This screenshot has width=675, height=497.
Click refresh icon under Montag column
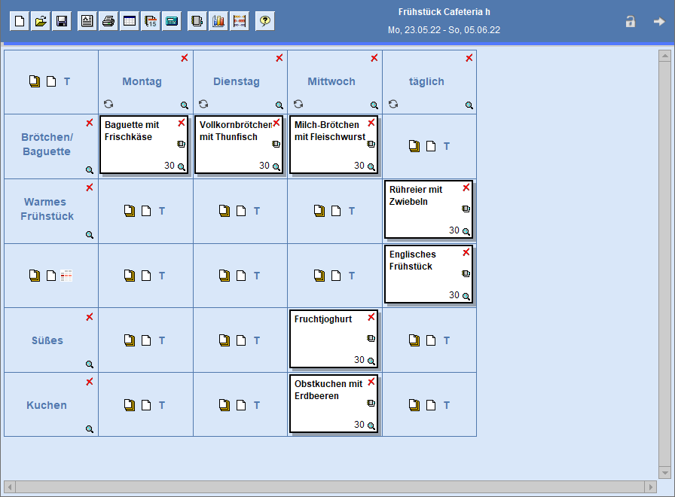[108, 104]
